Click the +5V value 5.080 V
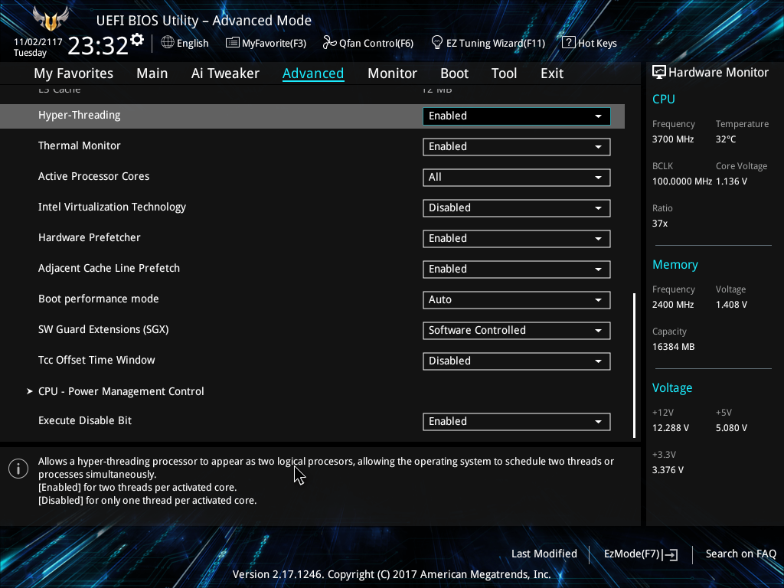 (731, 428)
